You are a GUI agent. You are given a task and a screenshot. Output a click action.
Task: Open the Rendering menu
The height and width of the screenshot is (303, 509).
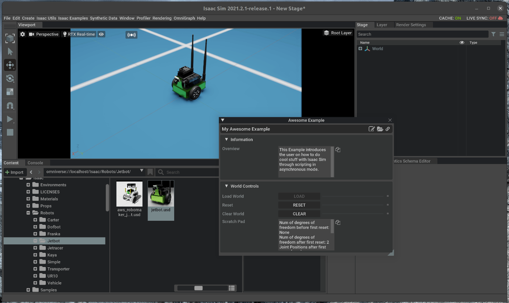pyautogui.click(x=162, y=18)
